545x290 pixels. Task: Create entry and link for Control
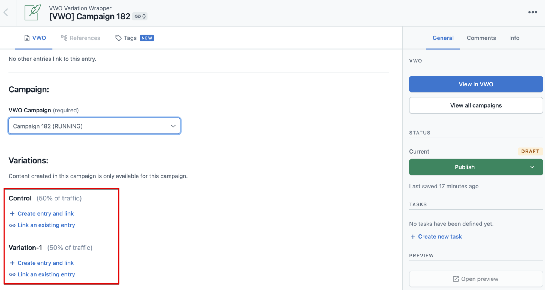tap(42, 214)
